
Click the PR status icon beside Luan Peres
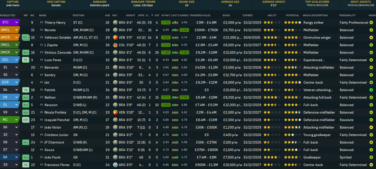(x=25, y=60)
